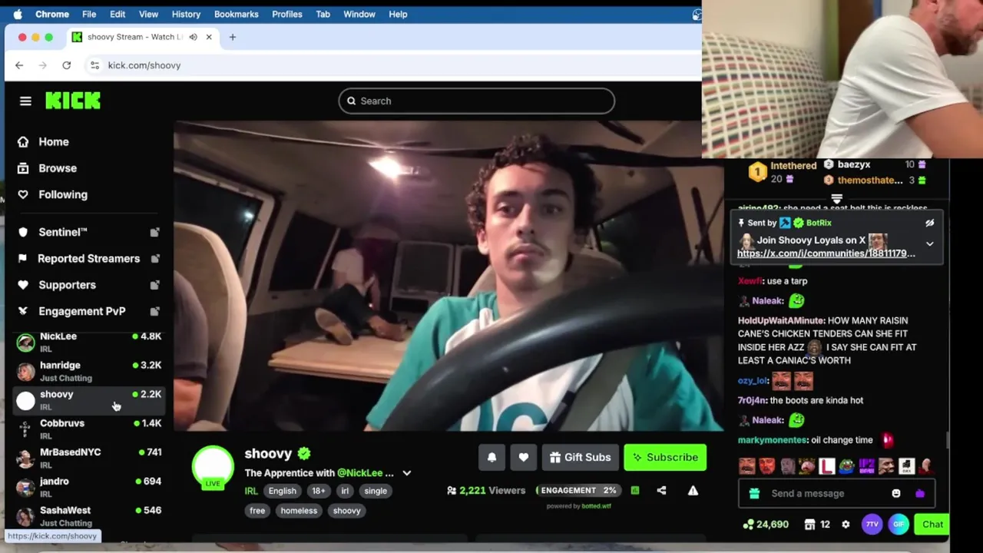Click the Kick search field

coord(476,101)
